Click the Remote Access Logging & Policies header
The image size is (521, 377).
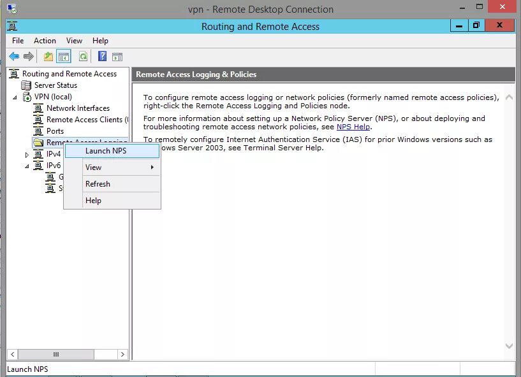coord(196,75)
